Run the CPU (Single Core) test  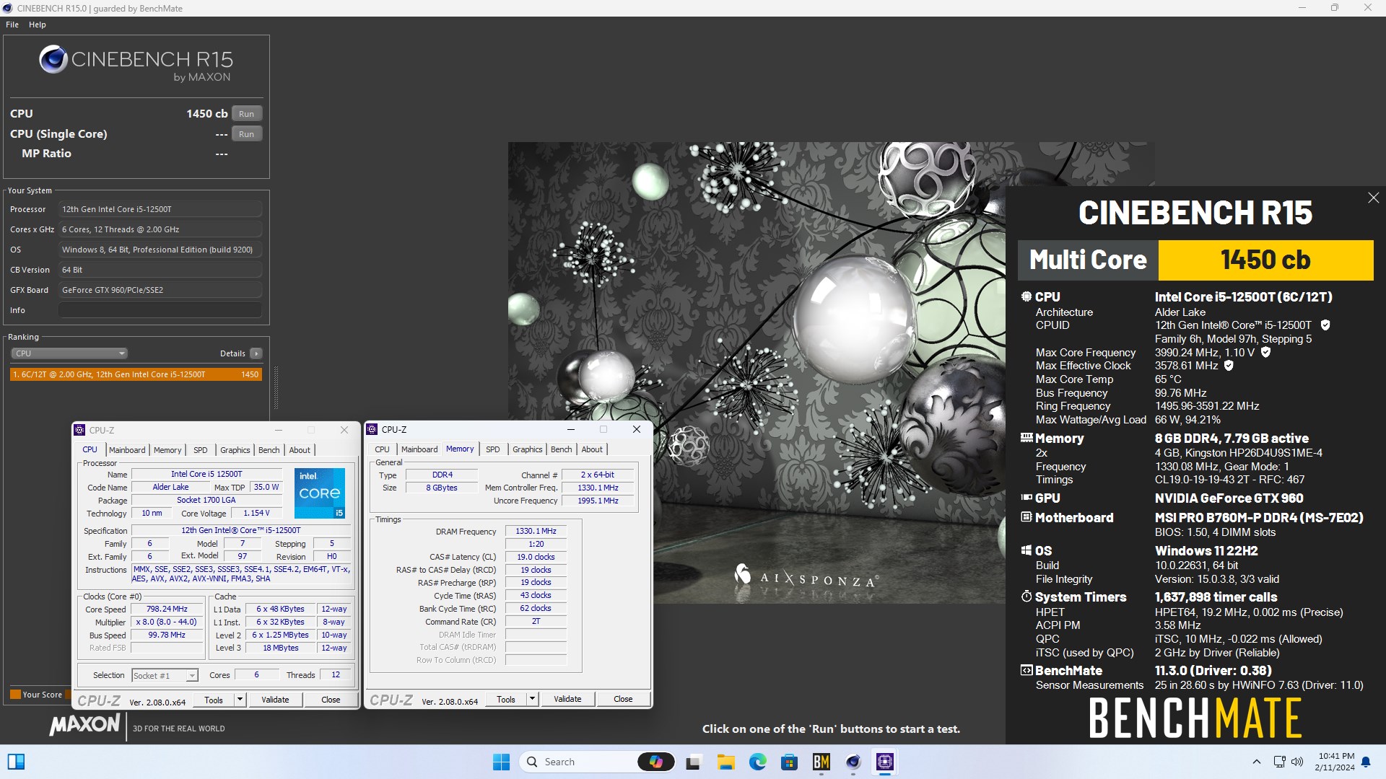(x=246, y=134)
